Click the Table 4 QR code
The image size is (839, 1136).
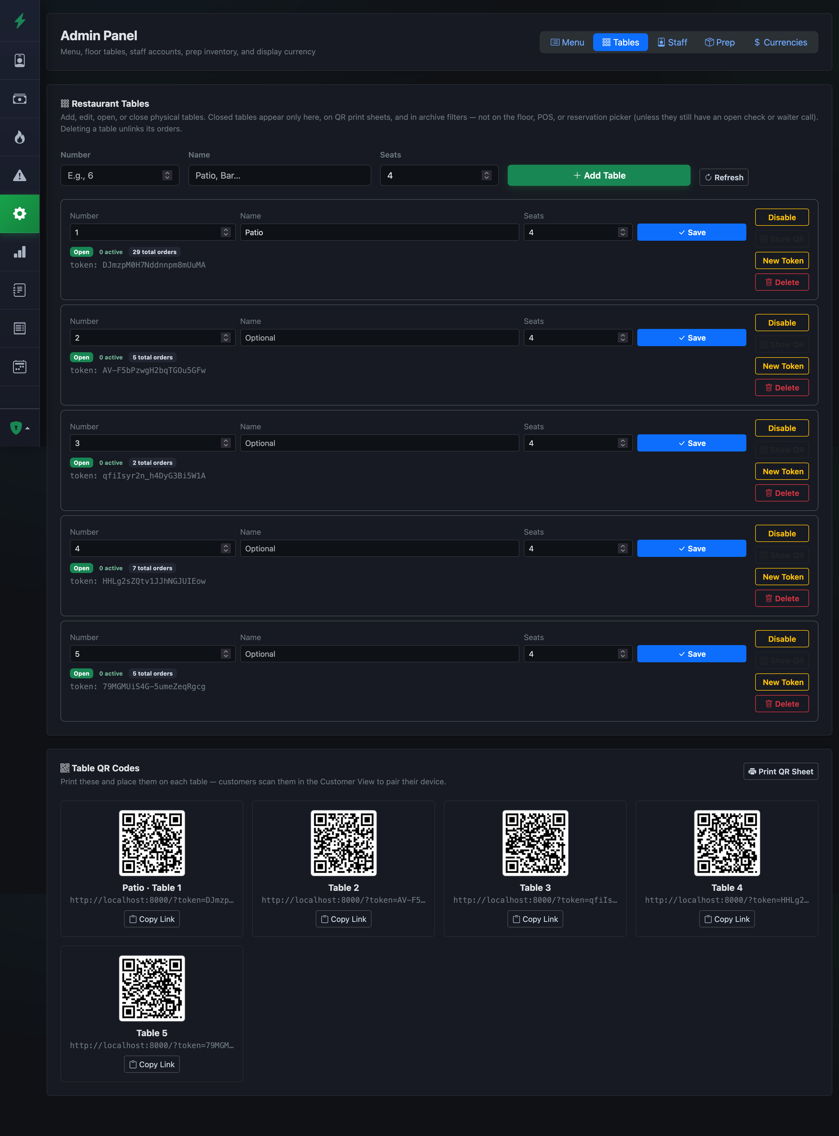(x=727, y=843)
